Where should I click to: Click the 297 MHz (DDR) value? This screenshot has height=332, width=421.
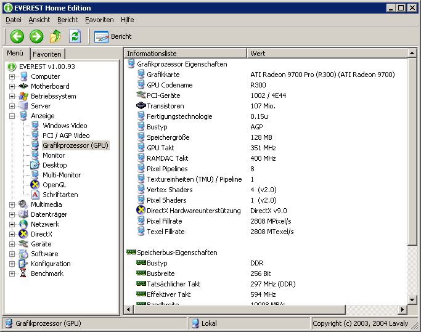tap(273, 284)
